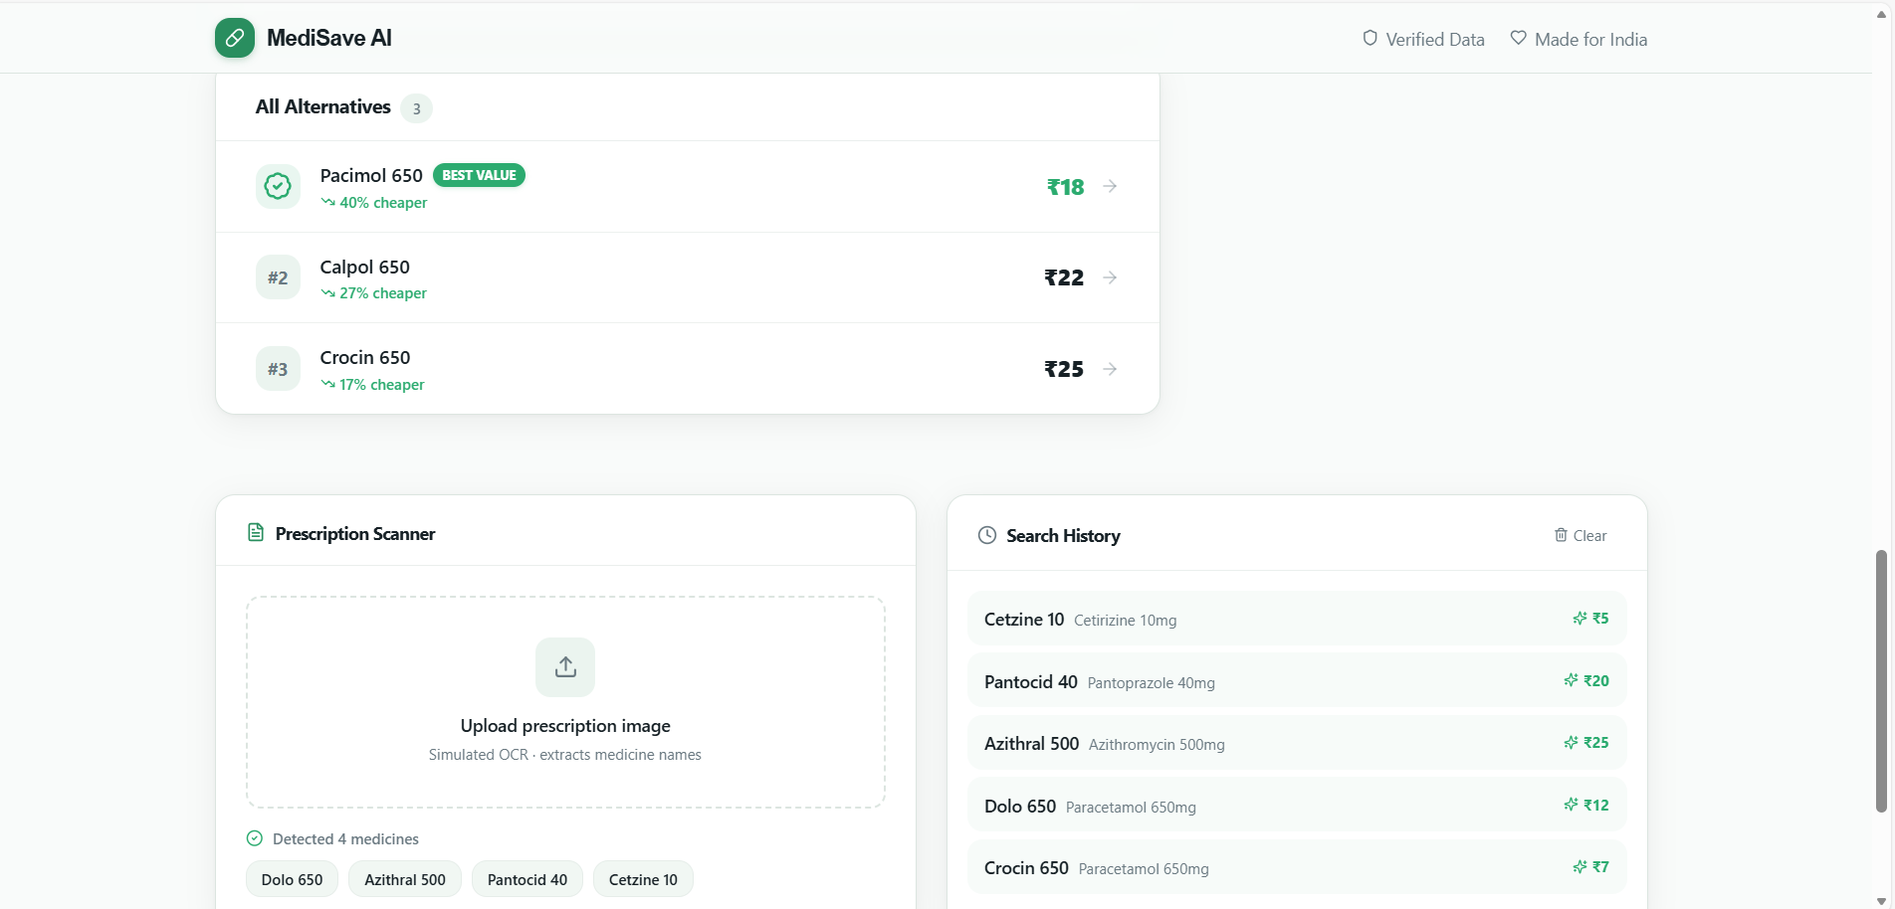Click the alternatives count badge 3

click(416, 108)
